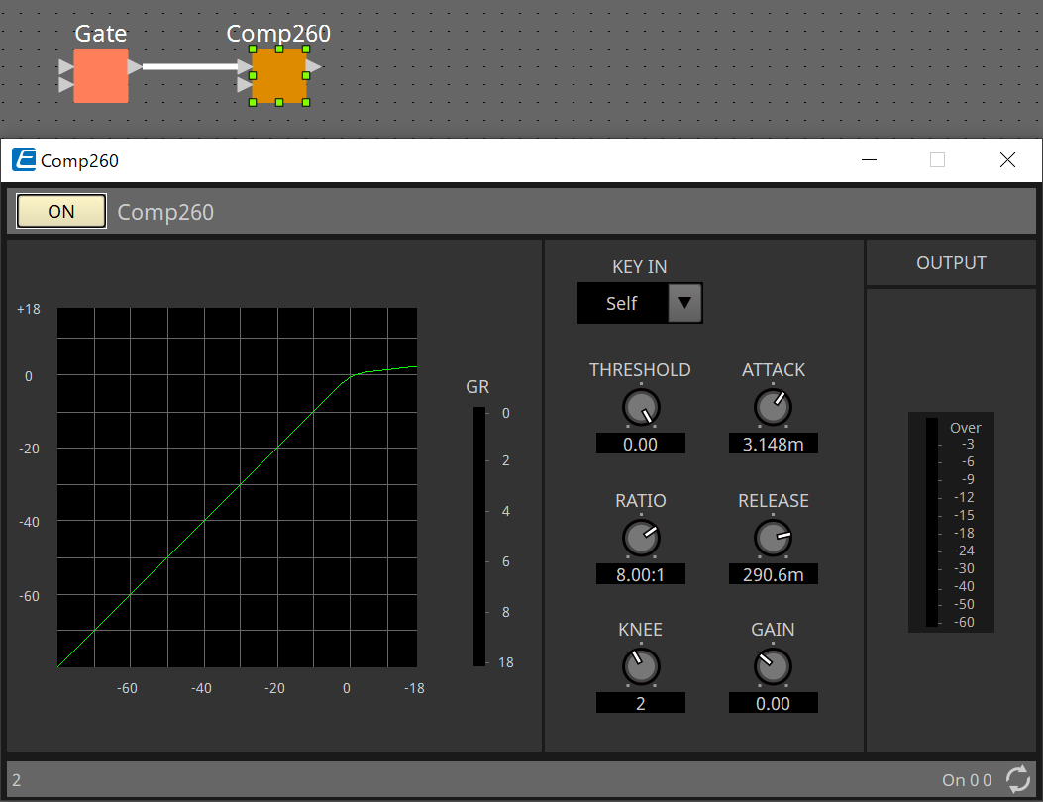Click the ATTACK knob

(x=773, y=407)
